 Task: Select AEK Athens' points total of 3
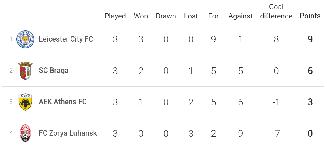tap(310, 102)
